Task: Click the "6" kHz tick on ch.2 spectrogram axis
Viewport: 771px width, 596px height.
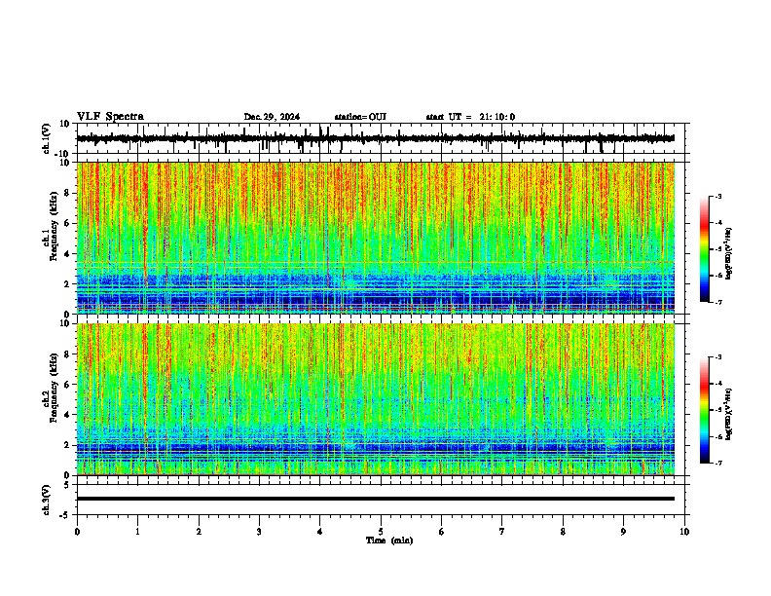Action: (x=68, y=385)
